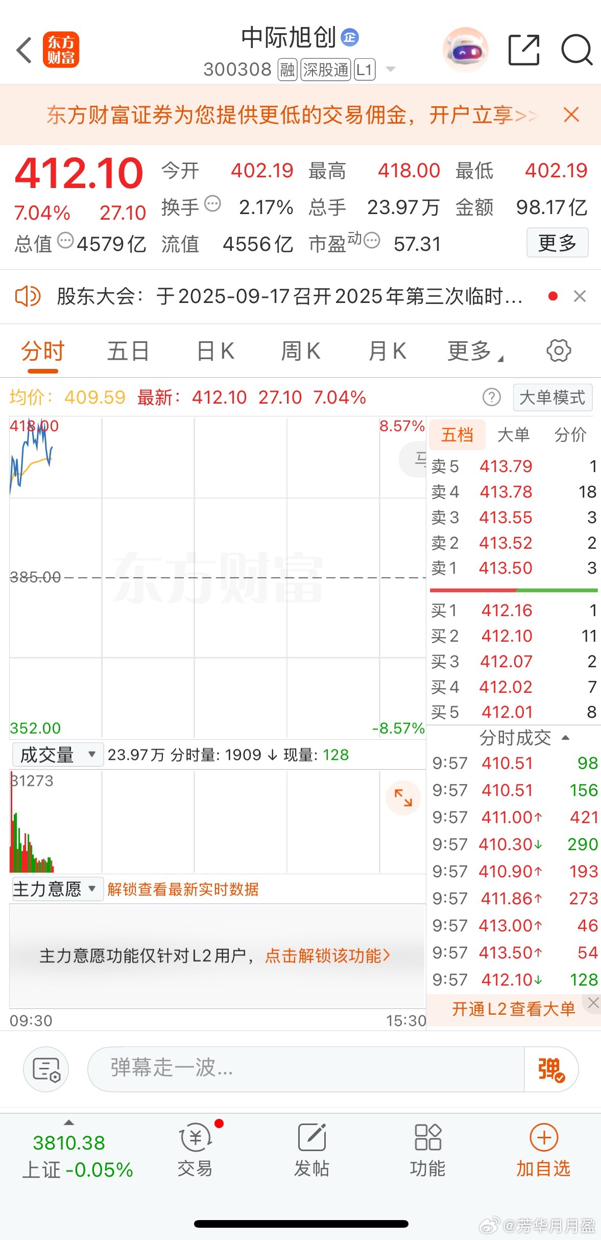Open the 发帖 post icon
This screenshot has width=601, height=1240.
point(311,1150)
